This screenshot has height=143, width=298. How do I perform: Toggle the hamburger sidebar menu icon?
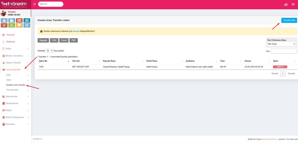click(x=35, y=4)
